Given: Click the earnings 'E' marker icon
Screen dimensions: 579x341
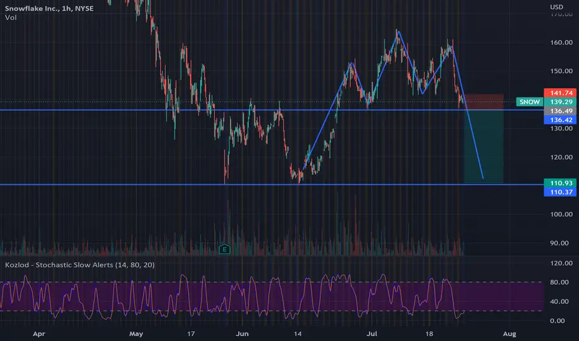Looking at the screenshot, I should click(224, 249).
